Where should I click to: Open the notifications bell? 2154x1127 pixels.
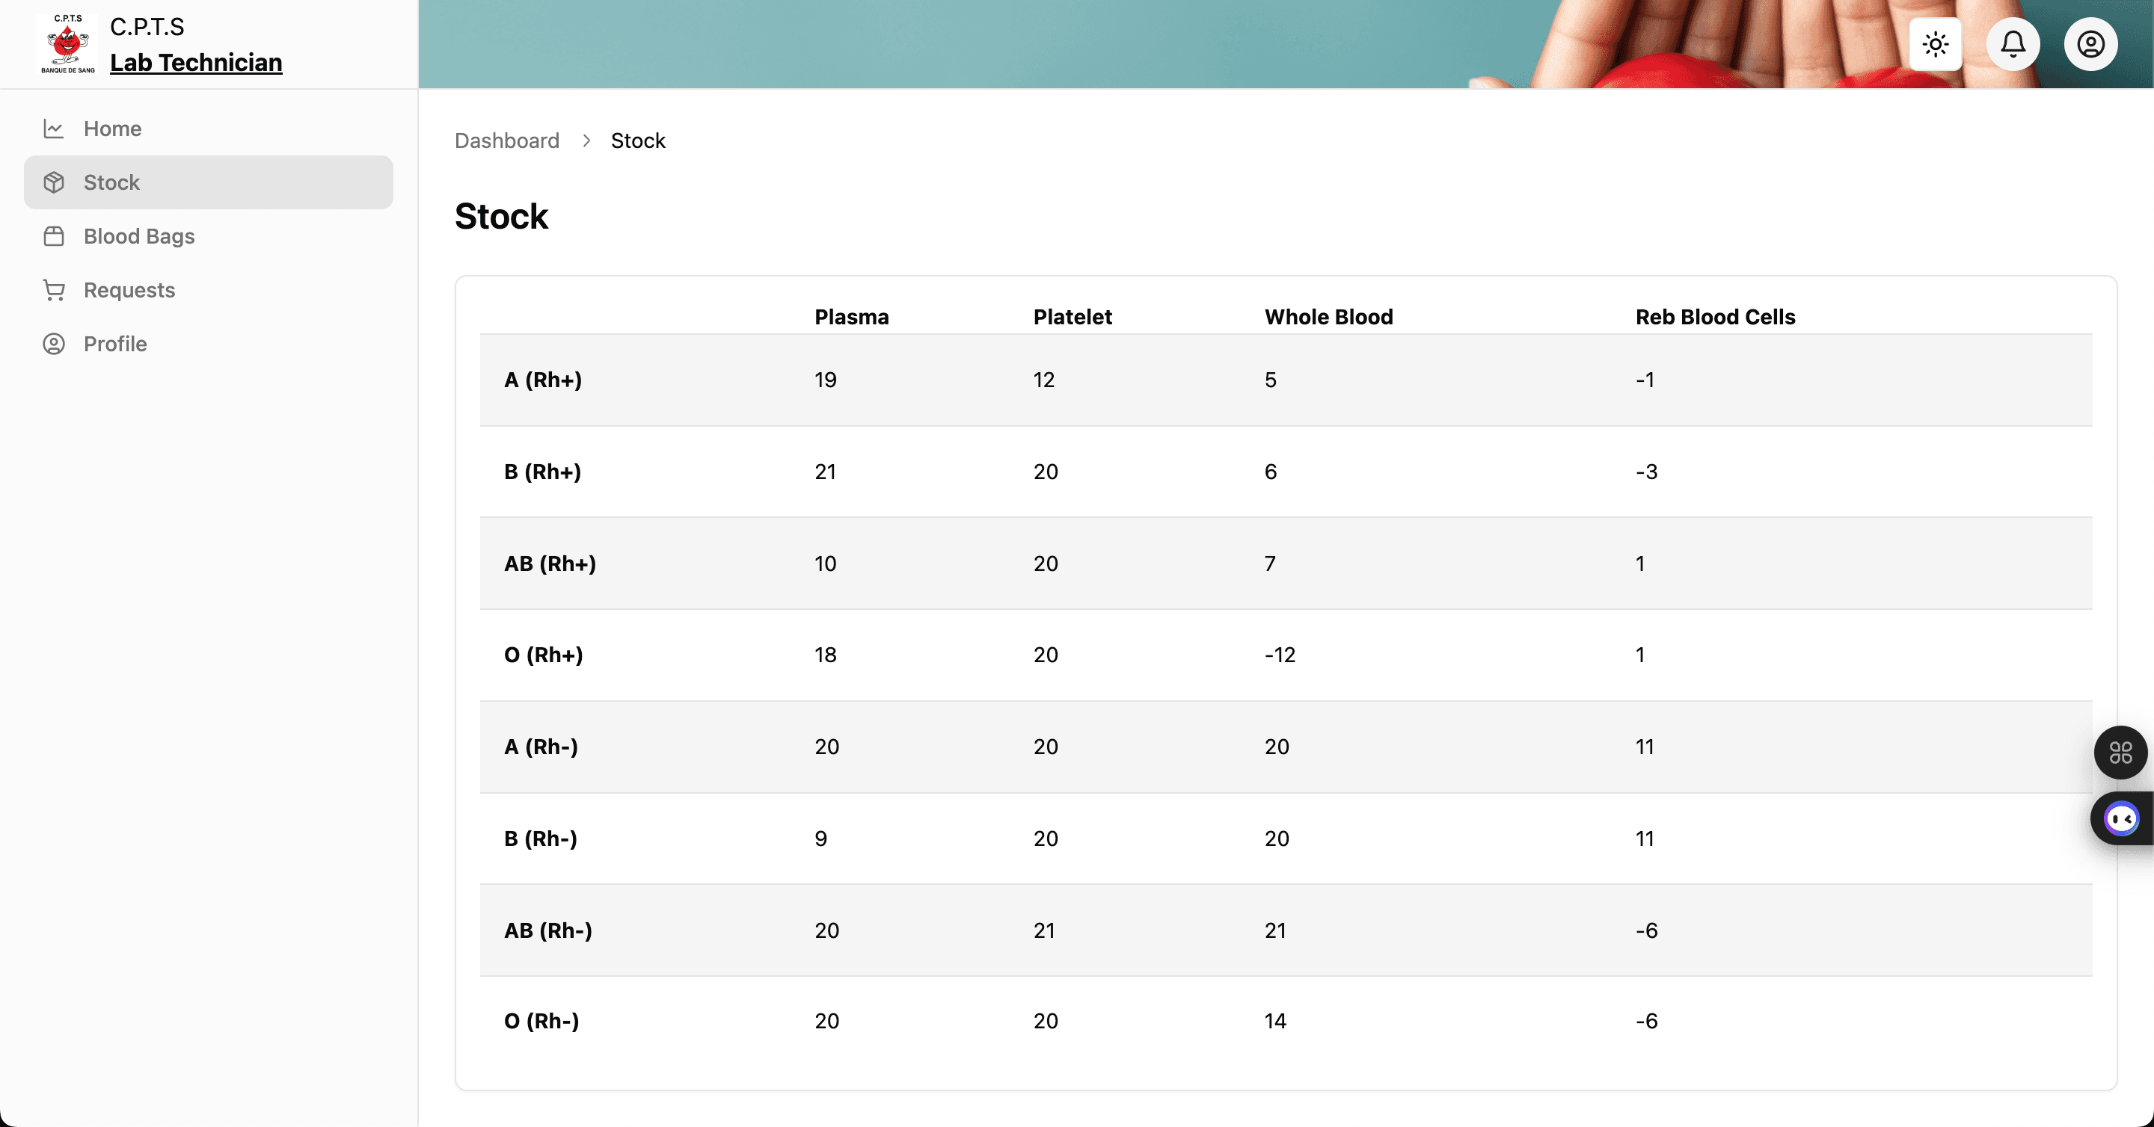(x=2013, y=44)
